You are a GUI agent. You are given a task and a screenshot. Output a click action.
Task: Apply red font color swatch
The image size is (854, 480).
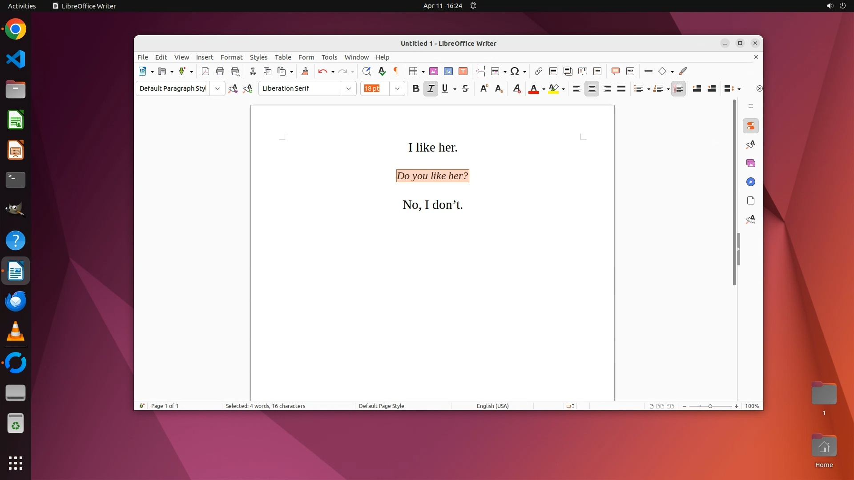pos(533,88)
